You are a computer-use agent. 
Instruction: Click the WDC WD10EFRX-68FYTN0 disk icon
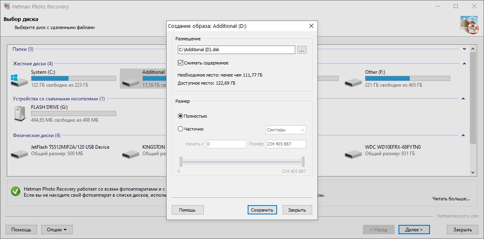coord(353,154)
